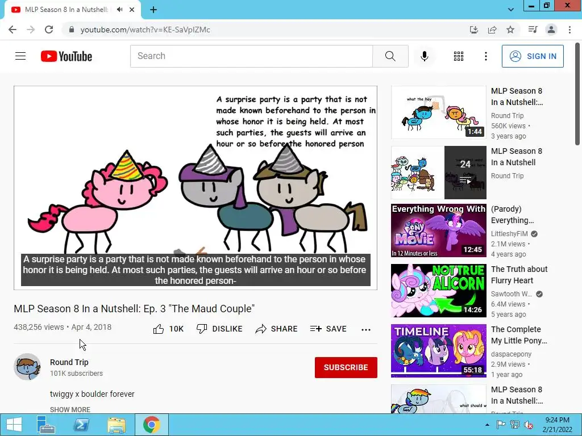Viewport: 582px width, 436px height.
Task: Open the tab search dropdown chevron
Action: (x=511, y=10)
